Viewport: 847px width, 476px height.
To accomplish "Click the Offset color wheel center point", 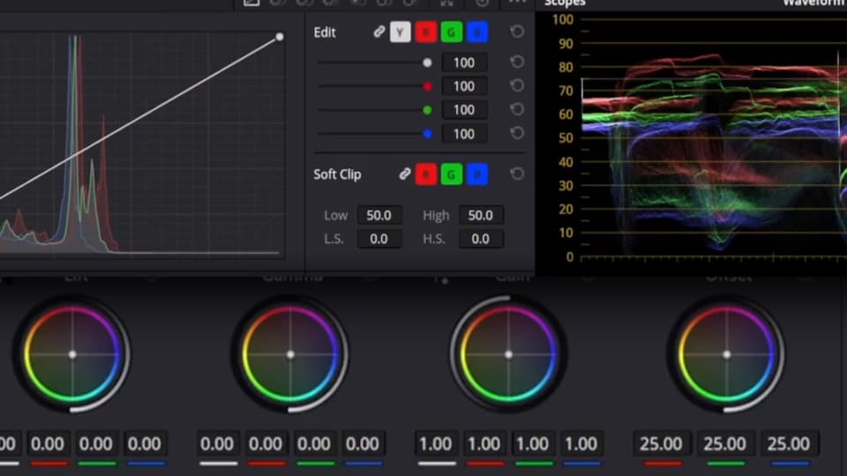I will 726,354.
